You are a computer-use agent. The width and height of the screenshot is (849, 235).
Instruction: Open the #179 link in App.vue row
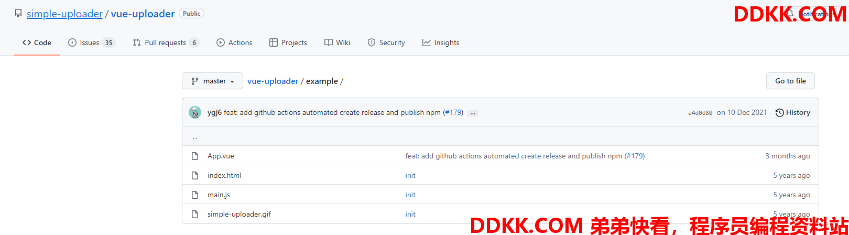[x=635, y=156]
